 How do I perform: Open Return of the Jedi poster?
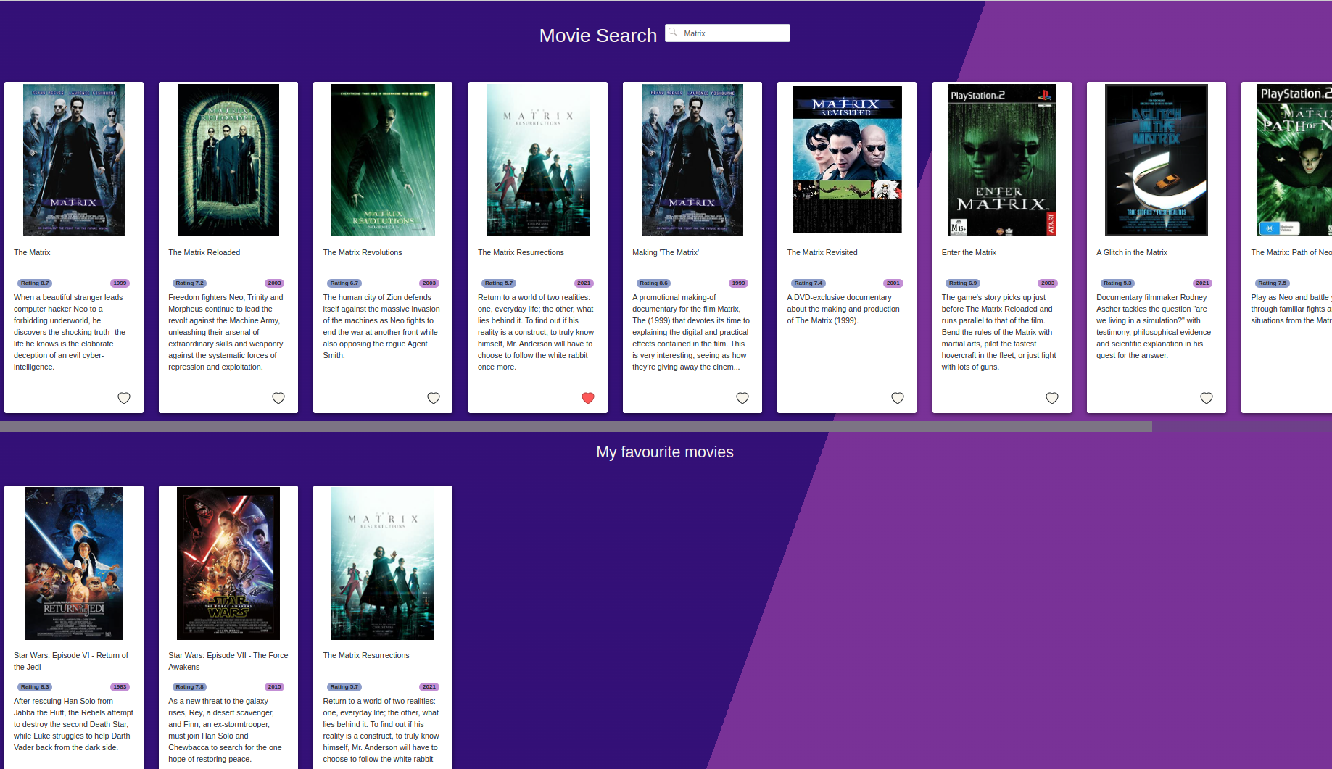click(74, 563)
